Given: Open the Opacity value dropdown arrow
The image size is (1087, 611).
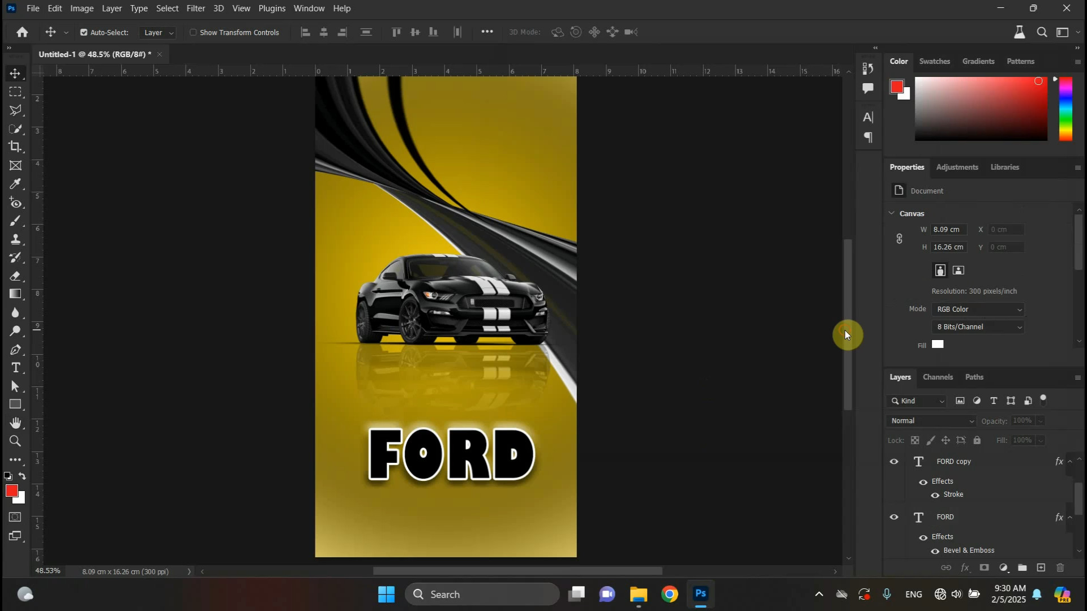Looking at the screenshot, I should pyautogui.click(x=1040, y=421).
